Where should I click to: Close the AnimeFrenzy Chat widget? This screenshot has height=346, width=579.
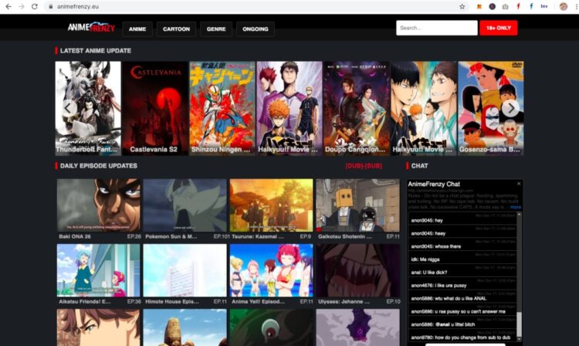pos(519,184)
